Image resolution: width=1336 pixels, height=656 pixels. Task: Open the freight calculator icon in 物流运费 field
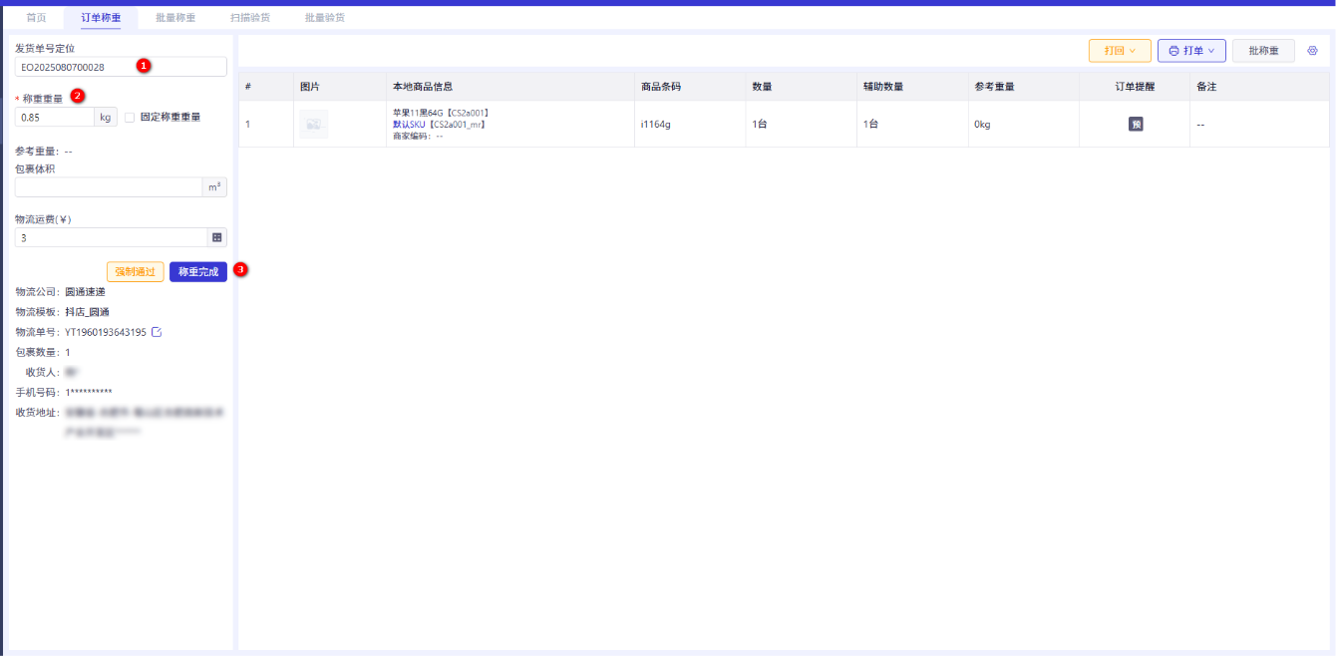pos(216,238)
